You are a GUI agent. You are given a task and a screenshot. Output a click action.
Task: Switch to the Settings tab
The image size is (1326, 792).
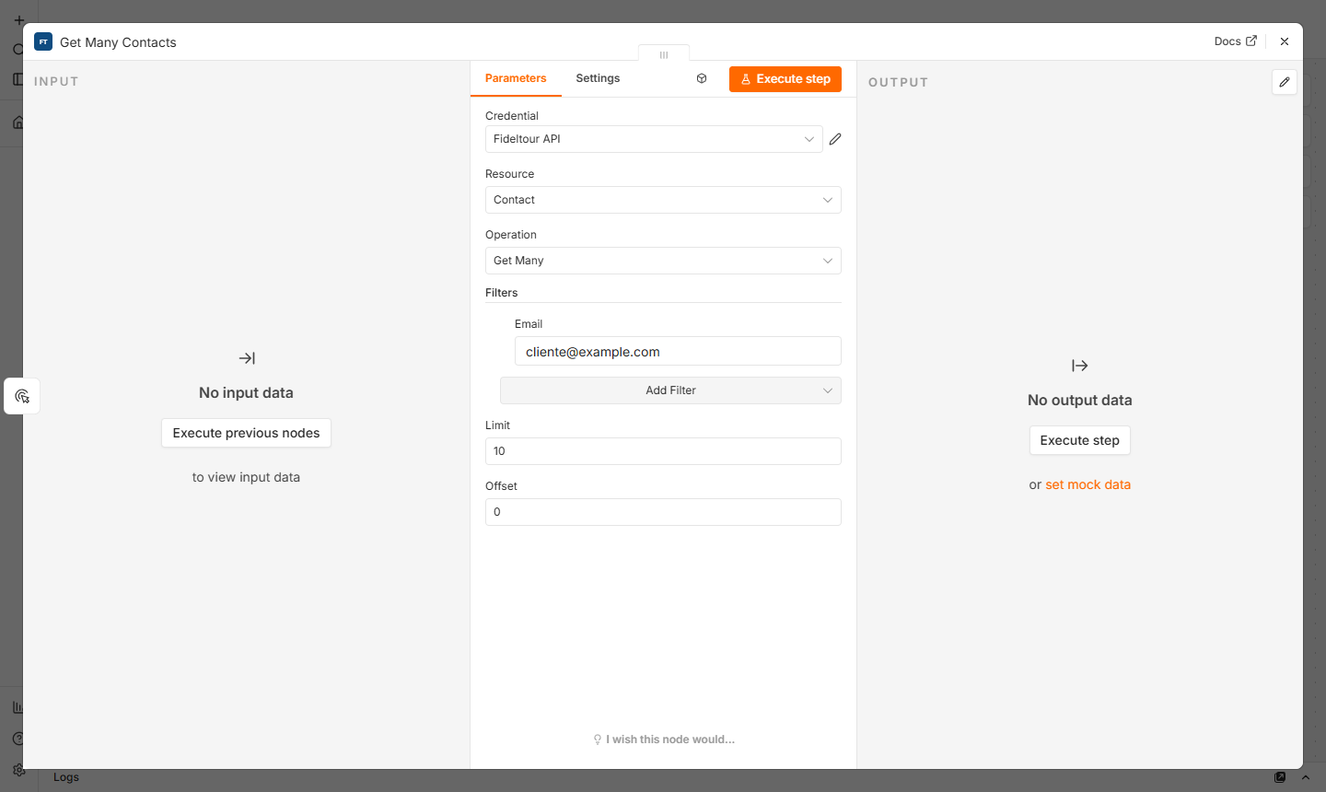[598, 78]
